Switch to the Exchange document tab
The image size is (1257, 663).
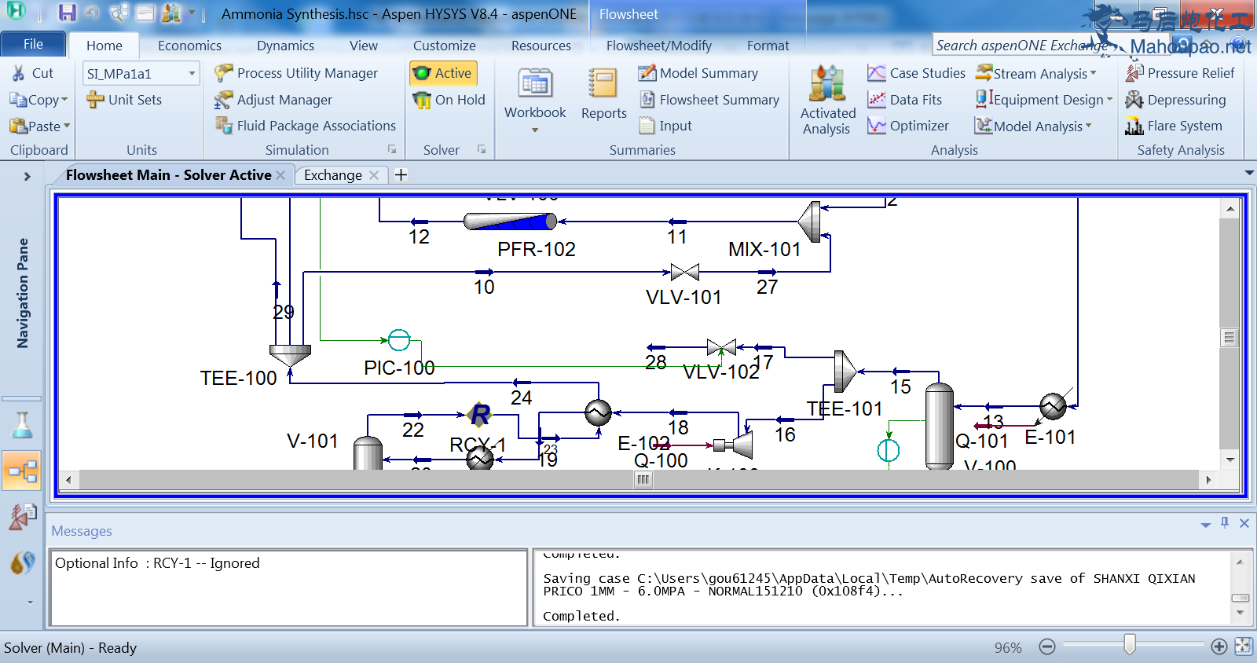click(333, 175)
